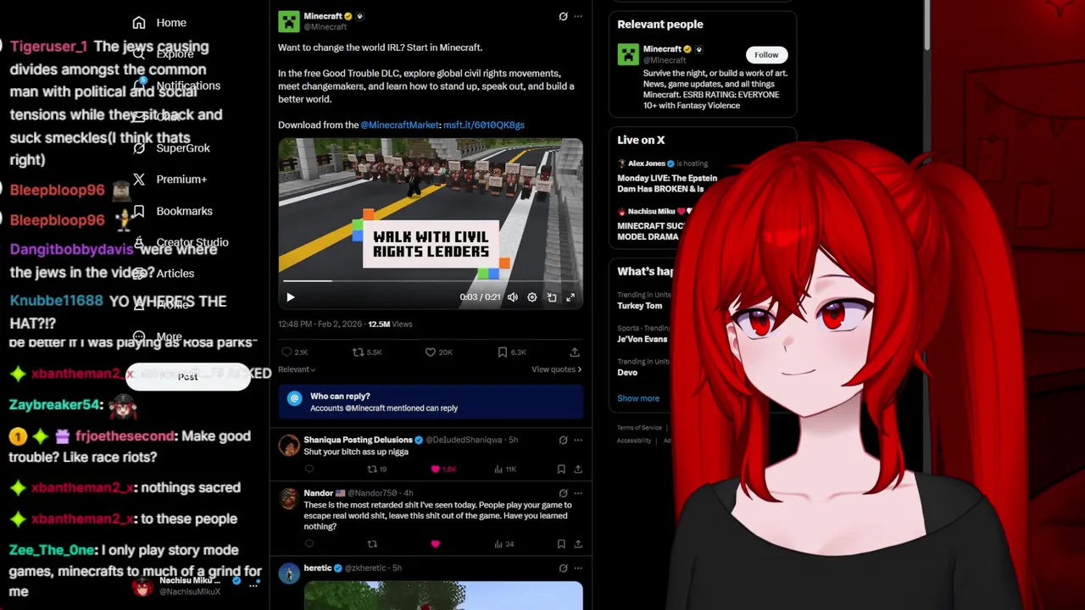Click reply icon under Nandor's comment
This screenshot has height=610, width=1085.
click(x=309, y=544)
